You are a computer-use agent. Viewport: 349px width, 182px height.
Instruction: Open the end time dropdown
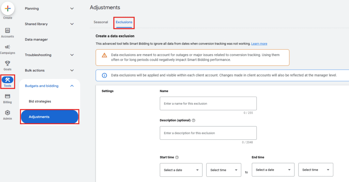pos(316,170)
